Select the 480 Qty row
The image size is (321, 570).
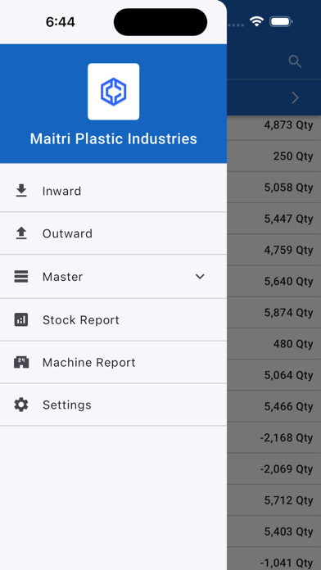(274, 343)
